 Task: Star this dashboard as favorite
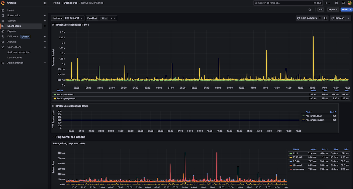310,10
